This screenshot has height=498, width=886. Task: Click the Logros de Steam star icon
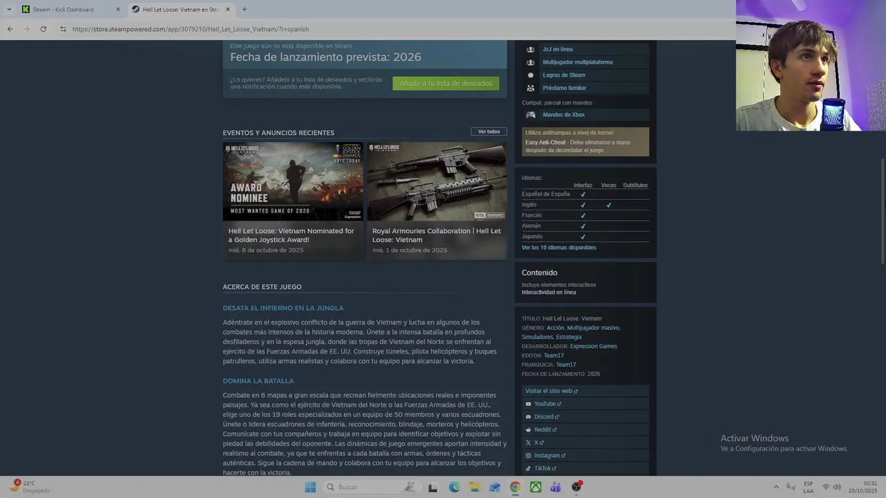coord(530,75)
